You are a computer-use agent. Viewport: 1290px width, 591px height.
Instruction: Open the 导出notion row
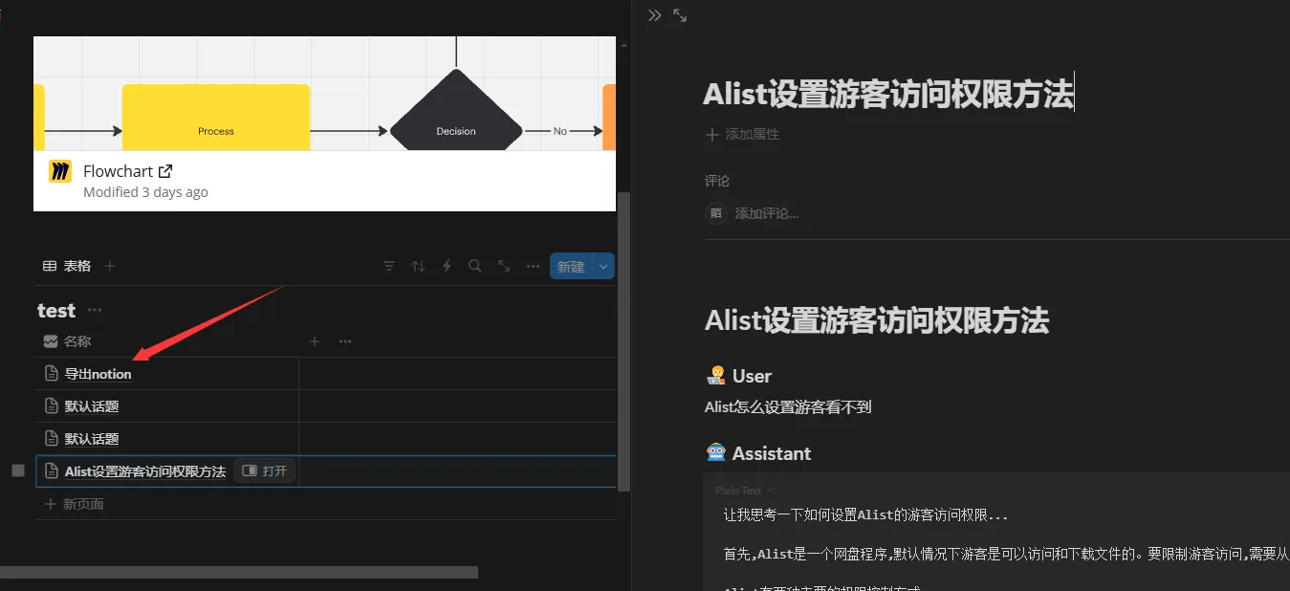tap(98, 374)
